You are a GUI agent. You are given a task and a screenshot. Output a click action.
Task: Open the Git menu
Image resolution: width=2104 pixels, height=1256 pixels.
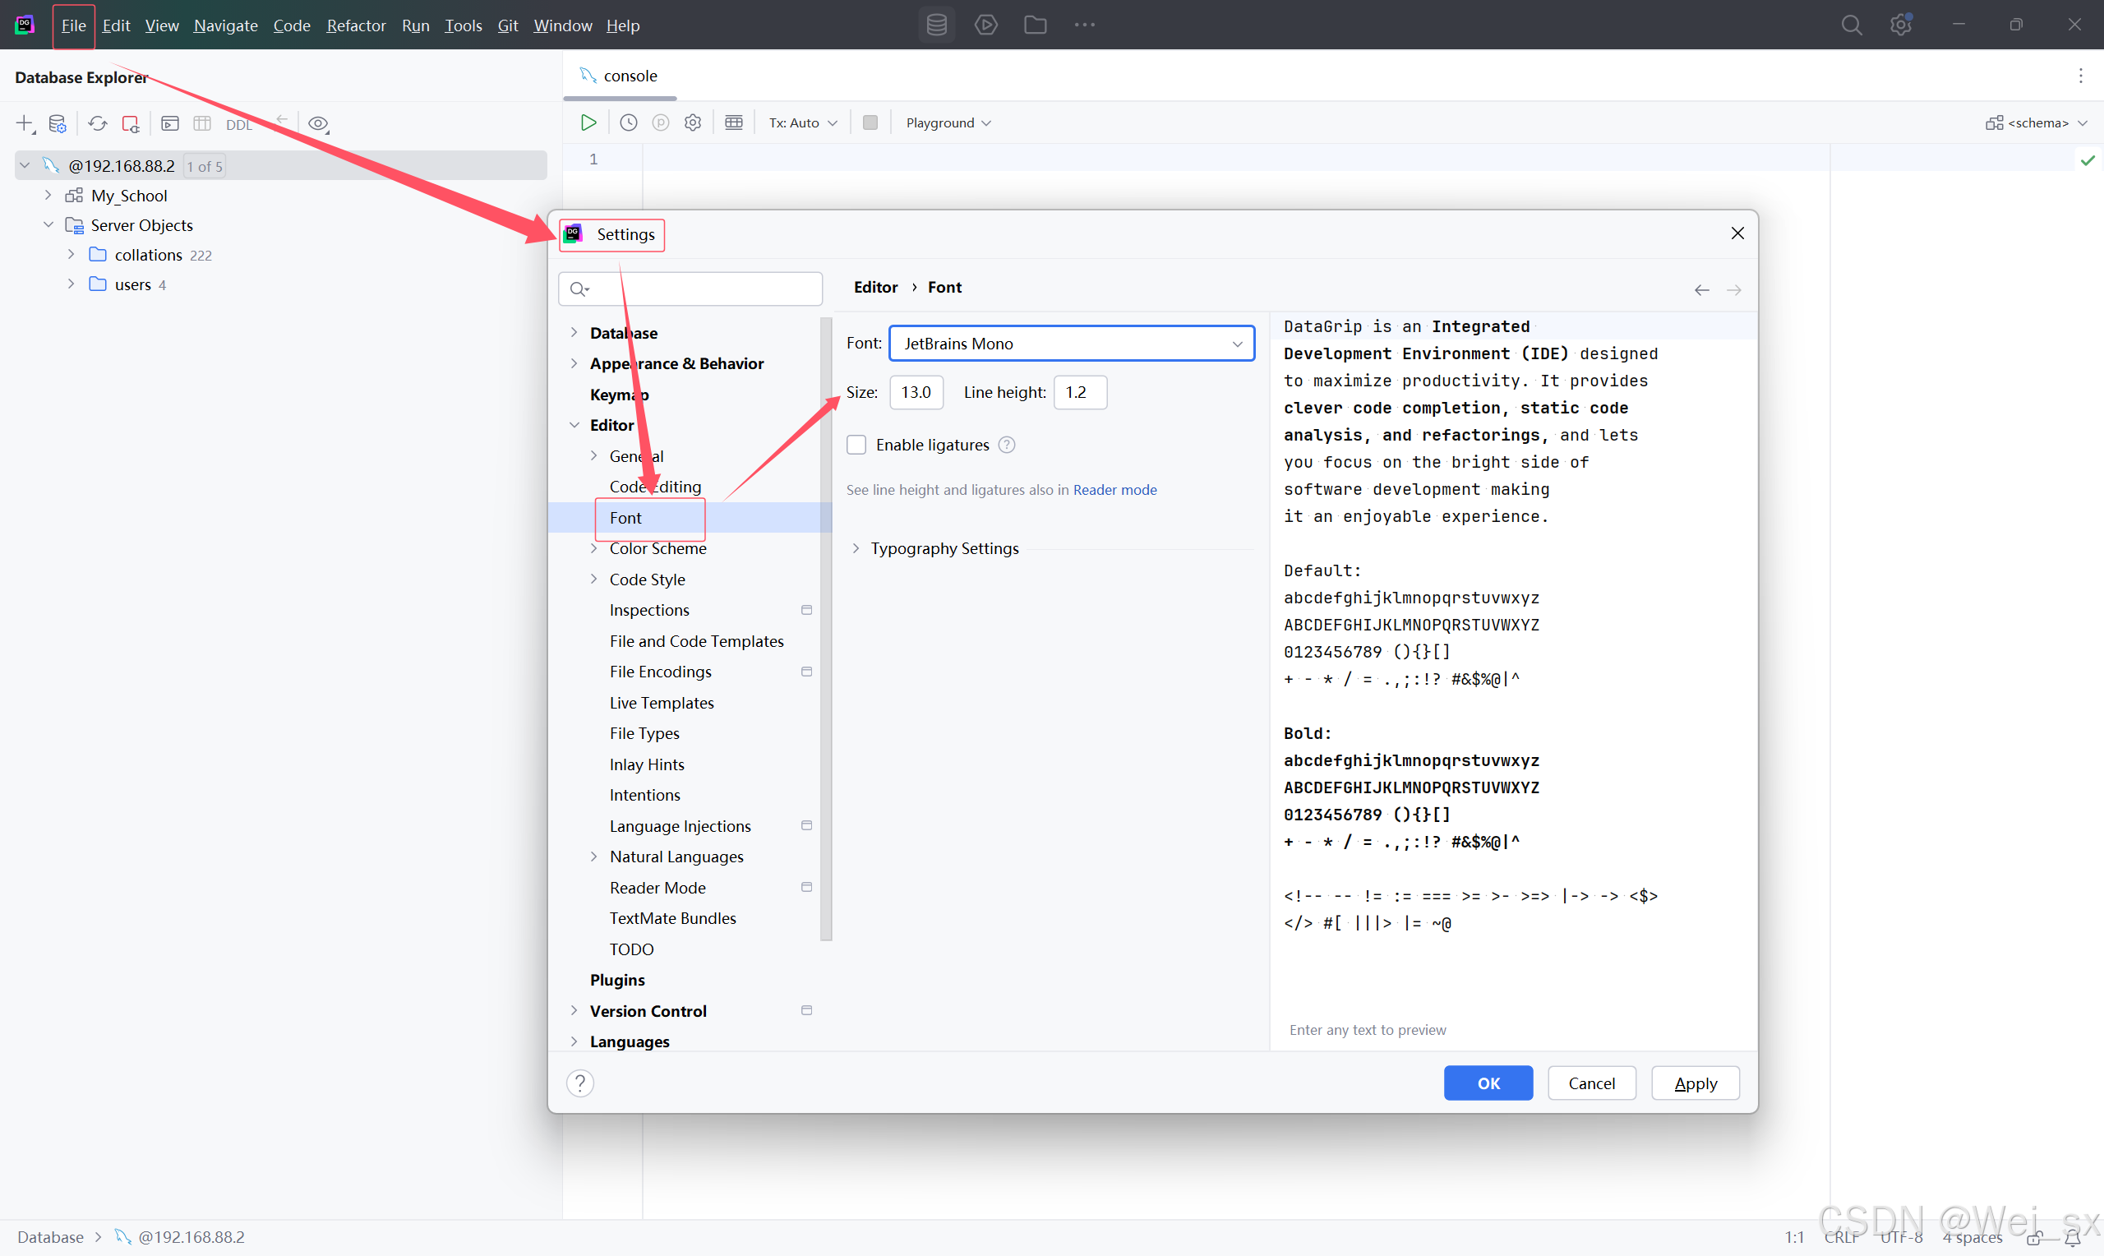pos(508,25)
